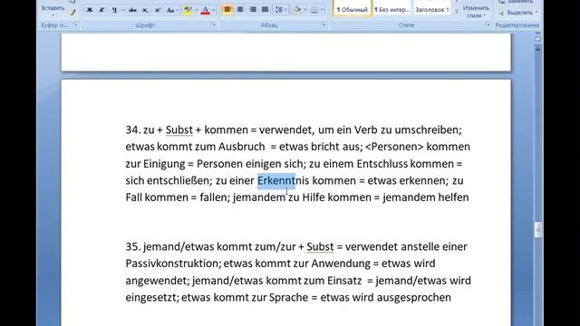The height and width of the screenshot is (326, 580).
Task: Toggle the ruler above the scrollbar
Action: point(537,38)
